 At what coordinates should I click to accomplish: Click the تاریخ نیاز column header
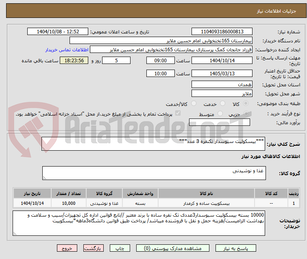pyautogui.click(x=32, y=193)
